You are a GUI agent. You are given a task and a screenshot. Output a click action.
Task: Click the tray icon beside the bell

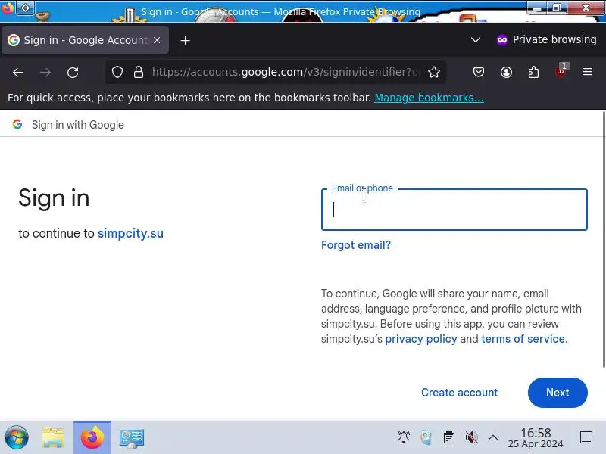[x=426, y=437]
